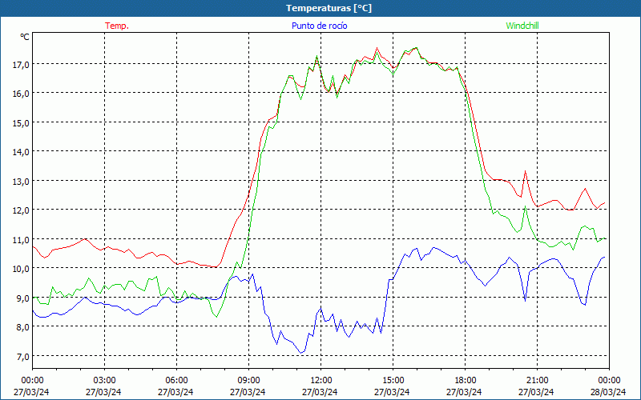Click the 03:00 time axis label
Image resolution: width=641 pixels, height=400 pixels.
(105, 381)
